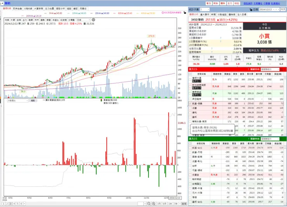
Task: Toggle select-all checkbox in 賣方15 header
Action: click(190, 144)
